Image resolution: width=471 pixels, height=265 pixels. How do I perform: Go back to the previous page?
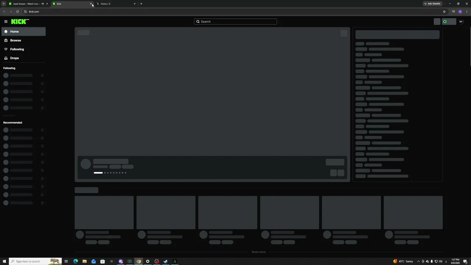(x=4, y=11)
